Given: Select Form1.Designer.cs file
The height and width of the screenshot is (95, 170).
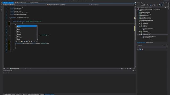Looking at the screenshot, I should click(x=149, y=28).
